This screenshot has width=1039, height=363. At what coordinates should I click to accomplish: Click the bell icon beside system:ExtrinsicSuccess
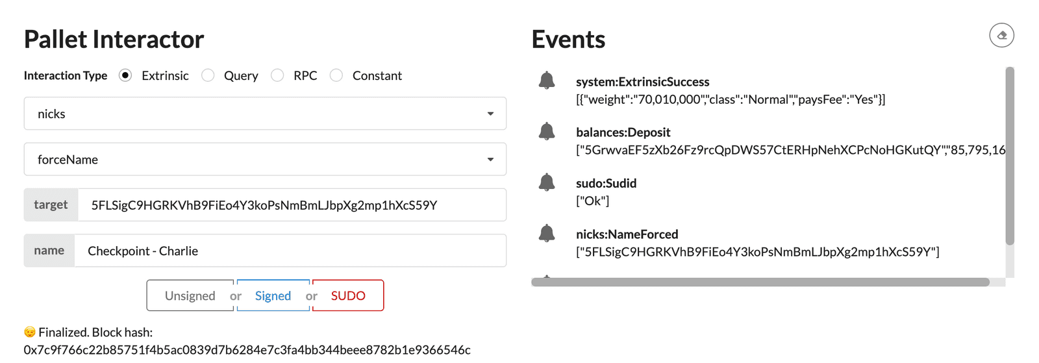click(547, 81)
